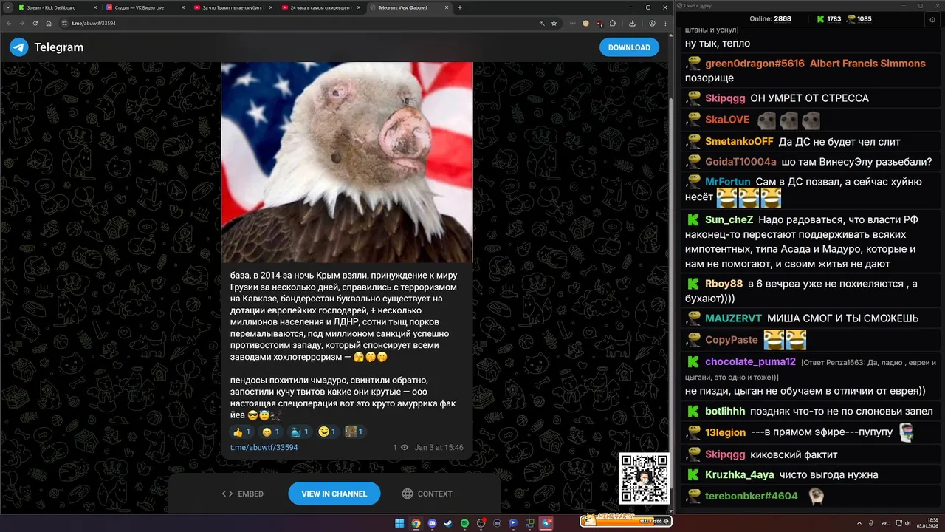Click username Rboy88 in chat
Screen dimensions: 945x532
click(x=724, y=284)
